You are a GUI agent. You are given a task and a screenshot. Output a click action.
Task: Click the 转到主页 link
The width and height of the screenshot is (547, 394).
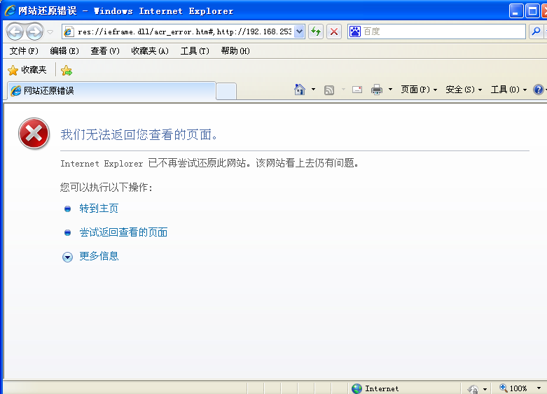pos(99,209)
